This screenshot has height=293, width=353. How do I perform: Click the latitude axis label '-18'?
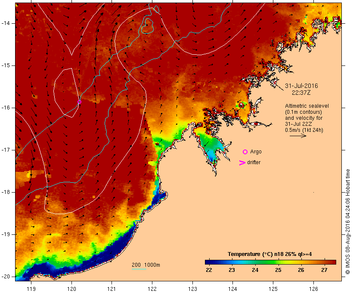[6, 192]
